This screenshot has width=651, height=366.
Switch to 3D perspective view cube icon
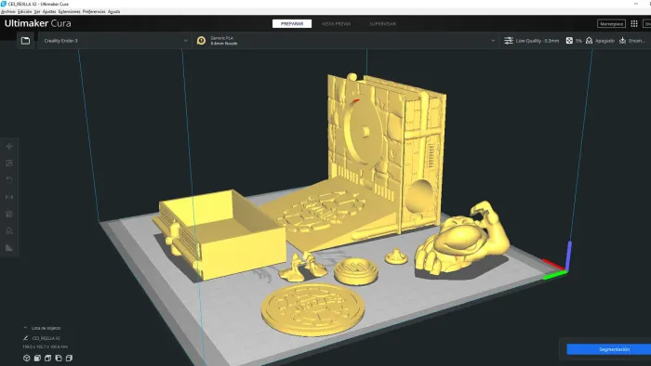(x=27, y=359)
